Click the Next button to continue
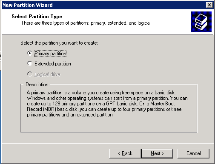The image size is (215, 164). point(157,153)
